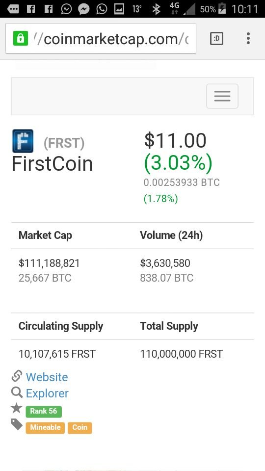Open Chrome's three-dot overflow menu
Image resolution: width=265 pixels, height=471 pixels.
248,38
